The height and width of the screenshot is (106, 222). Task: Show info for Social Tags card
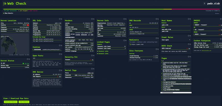(92, 69)
